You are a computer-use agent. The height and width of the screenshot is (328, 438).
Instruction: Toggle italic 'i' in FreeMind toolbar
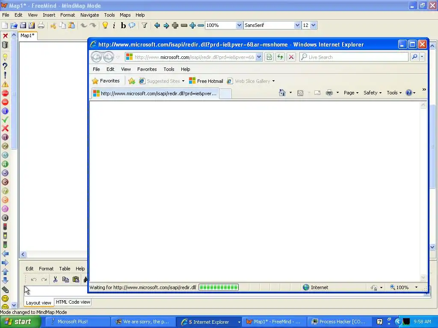coord(114,25)
